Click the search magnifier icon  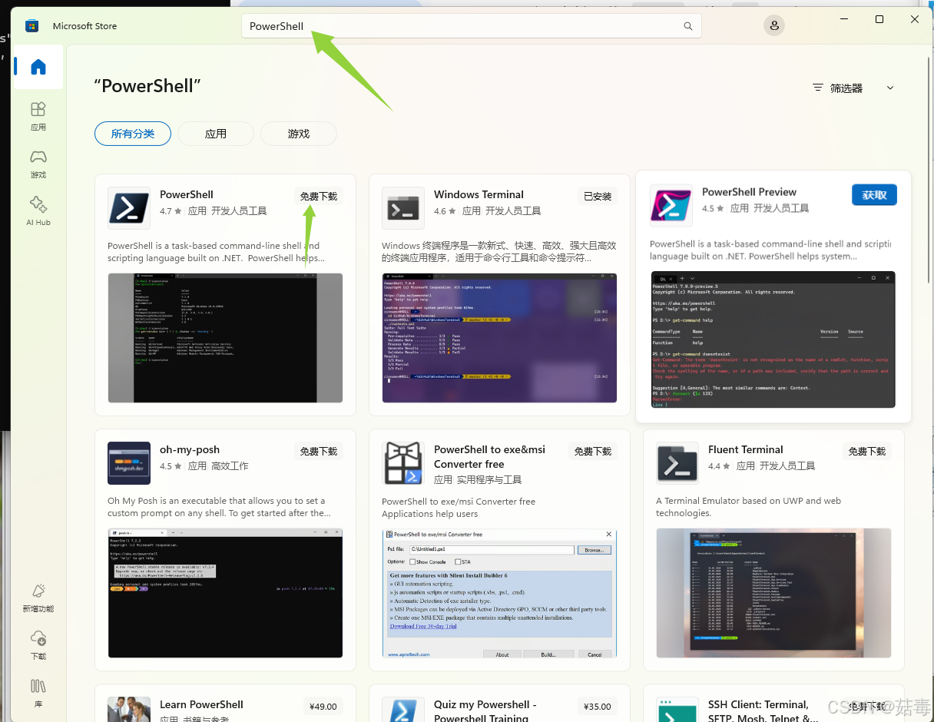[x=688, y=26]
